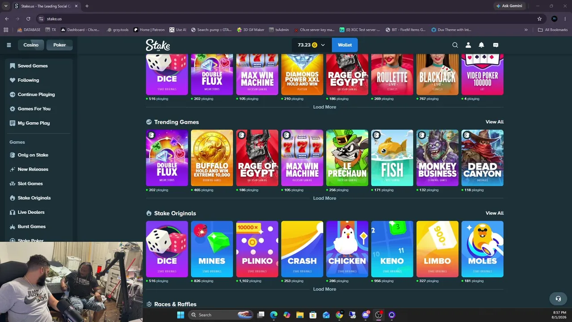Image resolution: width=572 pixels, height=322 pixels.
Task: Click the Stake logo
Action: 158,45
